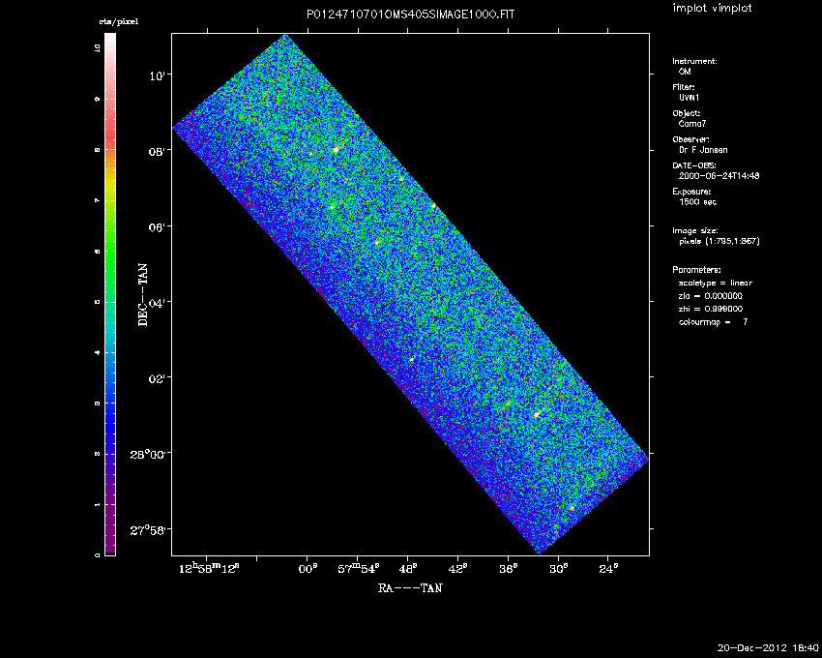Click the "Object:" label
The height and width of the screenshot is (658, 822).
tap(687, 113)
